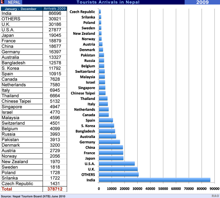Click the 50000 x-axis tick label
The height and width of the screenshot is (198, 220).
click(x=163, y=189)
